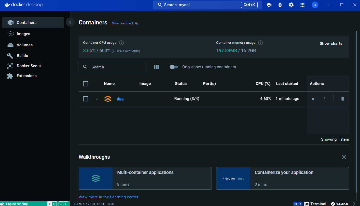360x206 pixels.
Task: Click the CPU 1.83% status bar indicator
Action: (x=106, y=204)
